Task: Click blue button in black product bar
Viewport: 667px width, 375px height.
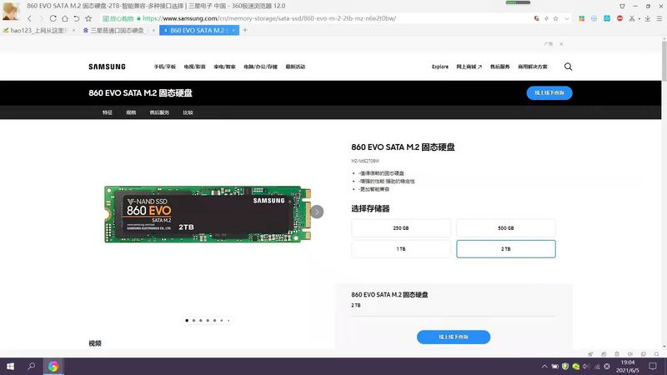Action: 549,92
